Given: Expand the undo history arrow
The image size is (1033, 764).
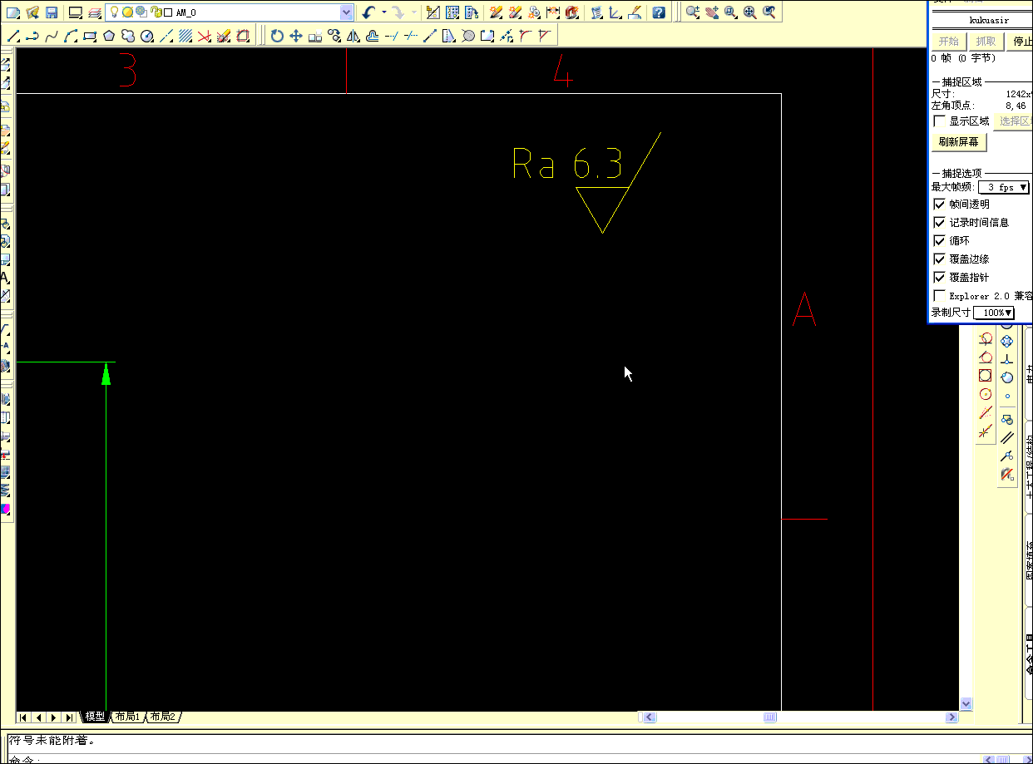Looking at the screenshot, I should click(x=383, y=12).
